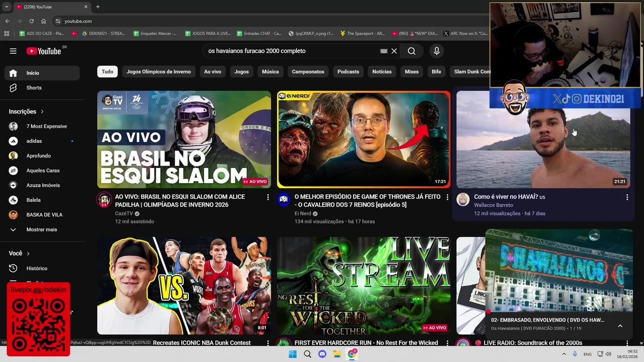Screen dimensions: 644x362
Task: Select the Tudo filter chip
Action: (108, 71)
